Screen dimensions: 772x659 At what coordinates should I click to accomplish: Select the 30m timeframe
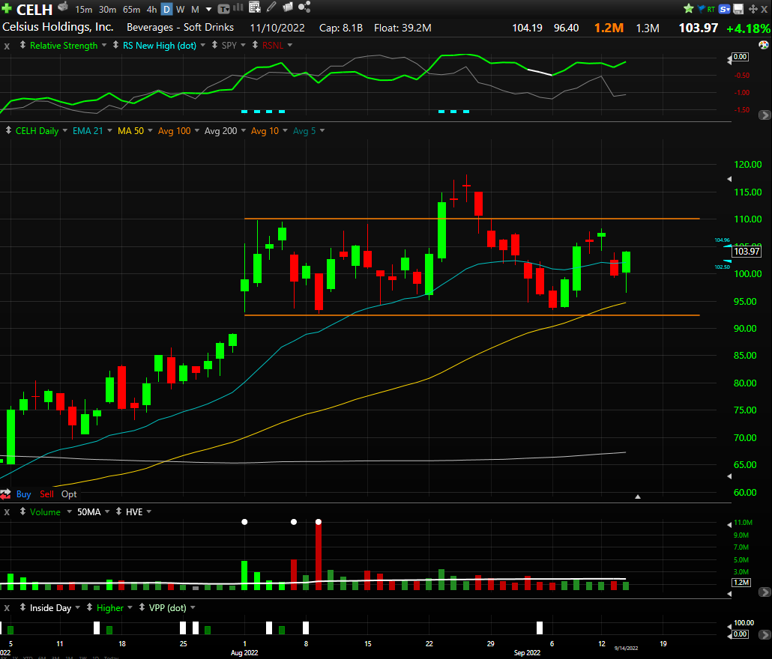(x=107, y=9)
